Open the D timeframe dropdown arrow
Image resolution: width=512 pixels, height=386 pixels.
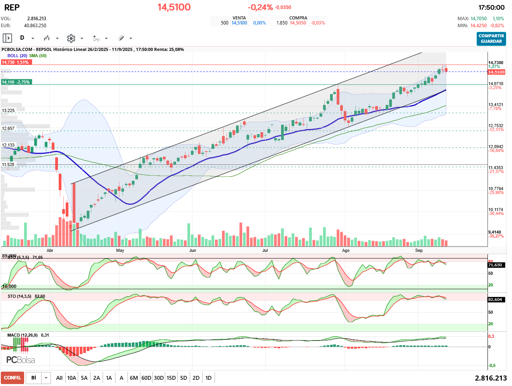(33, 38)
